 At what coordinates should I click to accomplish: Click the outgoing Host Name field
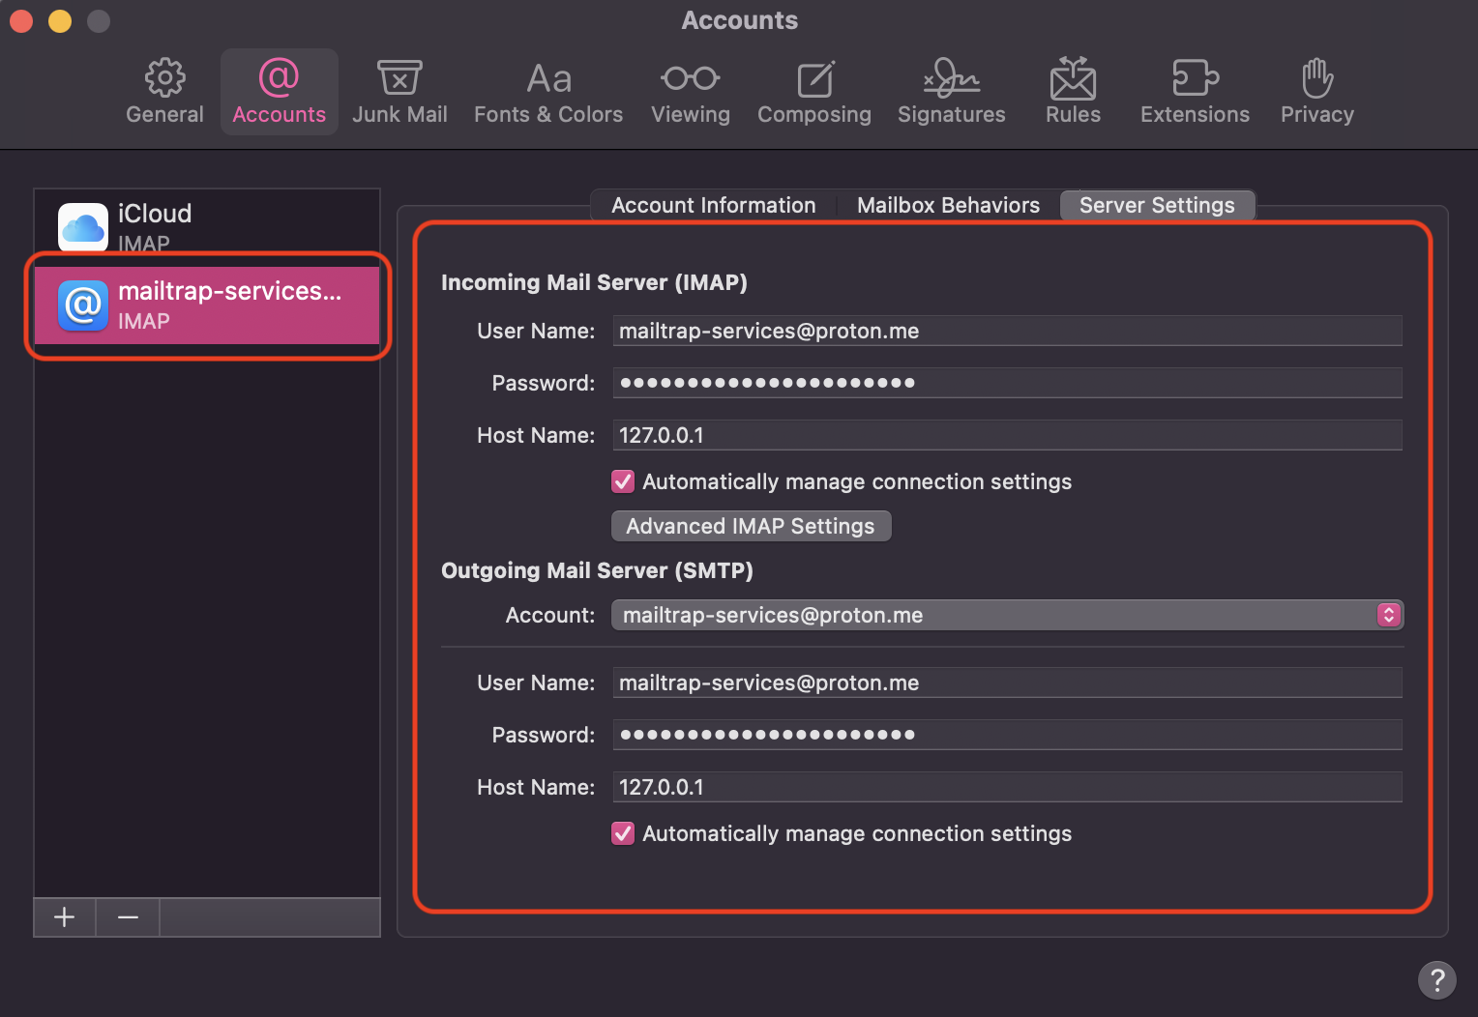[x=1008, y=787]
